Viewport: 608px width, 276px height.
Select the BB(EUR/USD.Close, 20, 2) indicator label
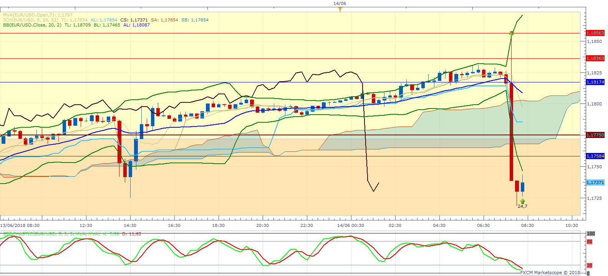click(32, 25)
